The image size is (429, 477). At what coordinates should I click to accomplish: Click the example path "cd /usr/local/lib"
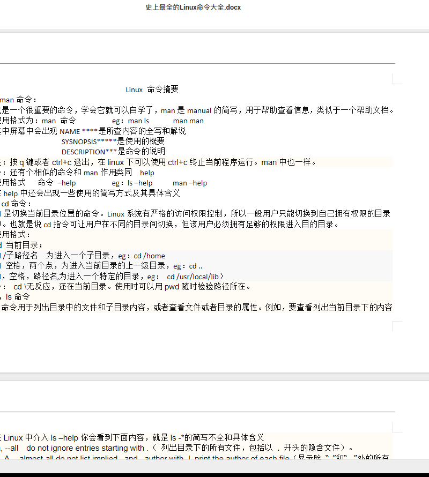193,277
